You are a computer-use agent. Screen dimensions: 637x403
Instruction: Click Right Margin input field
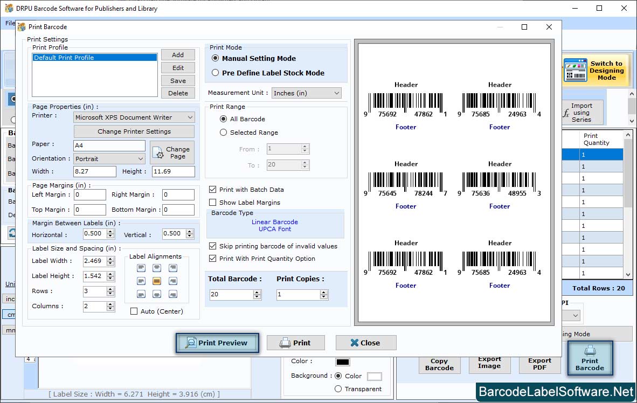pyautogui.click(x=178, y=194)
